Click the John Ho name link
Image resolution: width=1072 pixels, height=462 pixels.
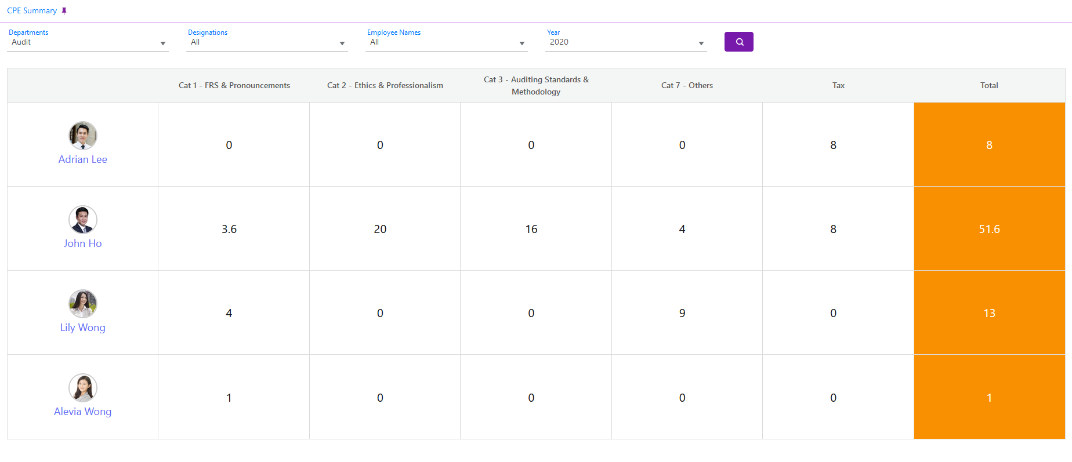(83, 243)
